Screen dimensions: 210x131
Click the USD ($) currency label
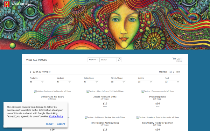click(179, 61)
